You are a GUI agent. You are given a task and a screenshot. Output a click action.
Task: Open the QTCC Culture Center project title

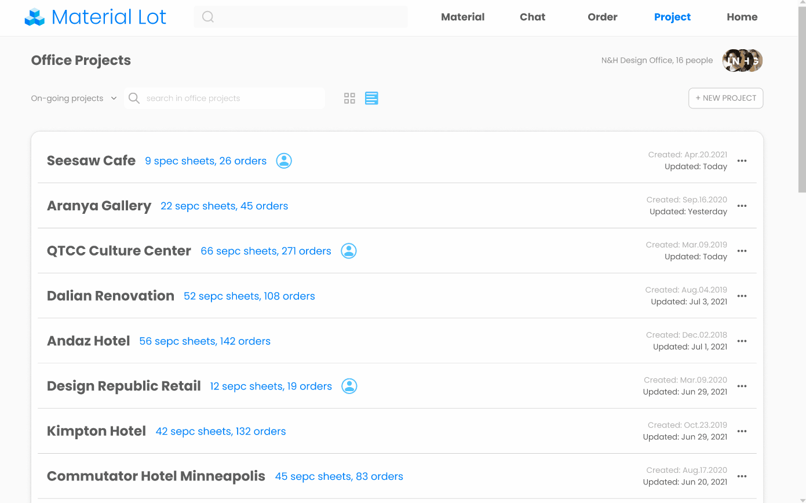point(119,251)
